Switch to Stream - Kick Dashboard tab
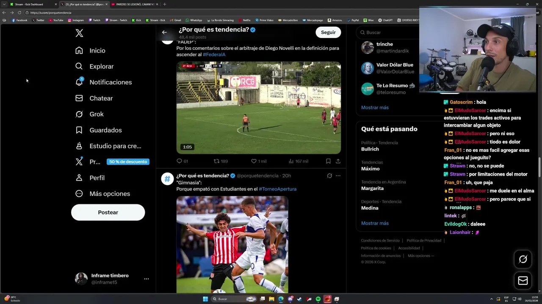The image size is (542, 304). click(33, 4)
